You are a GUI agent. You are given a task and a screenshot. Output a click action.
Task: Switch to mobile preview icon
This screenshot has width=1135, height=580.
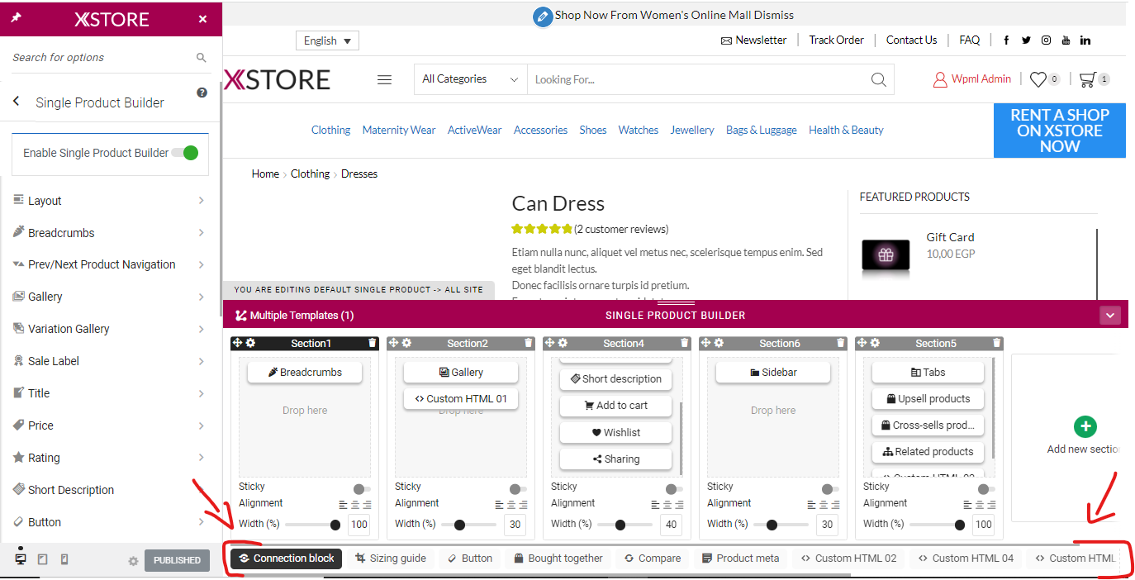pyautogui.click(x=64, y=559)
